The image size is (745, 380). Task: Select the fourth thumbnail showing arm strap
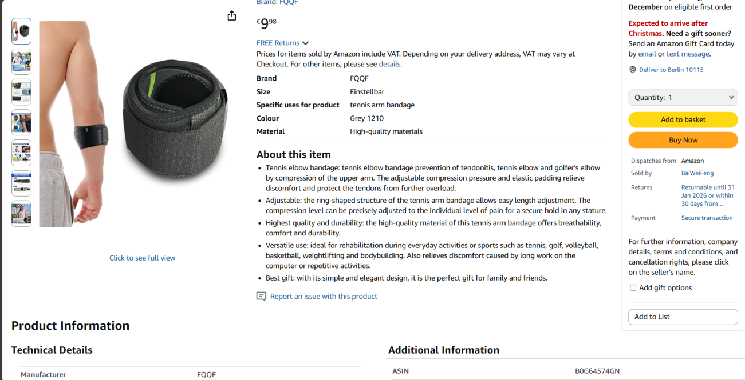tap(21, 122)
